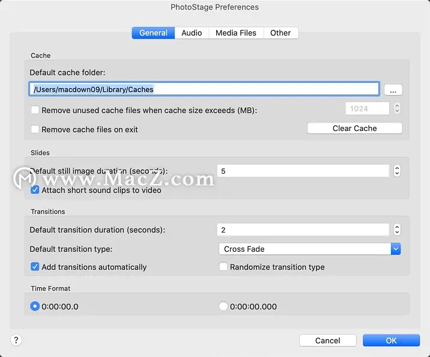Switch to the General tab

click(x=153, y=33)
